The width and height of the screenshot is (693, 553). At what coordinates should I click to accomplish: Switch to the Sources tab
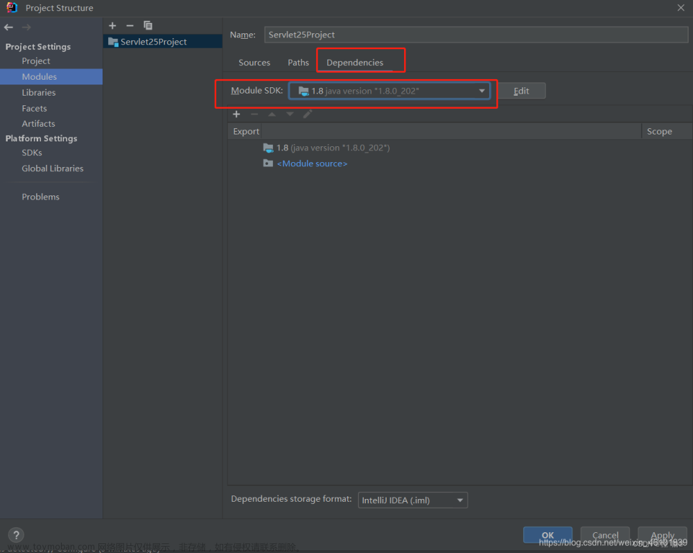tap(254, 62)
